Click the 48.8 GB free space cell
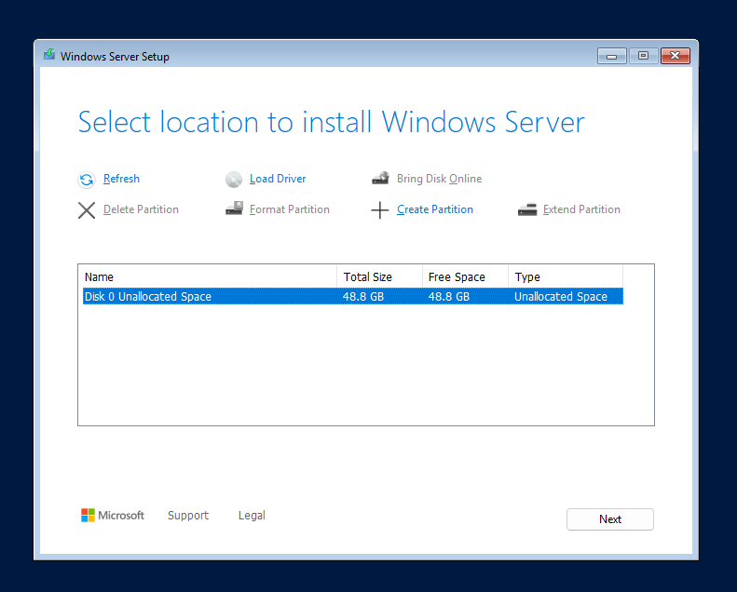The width and height of the screenshot is (737, 592). (x=448, y=297)
